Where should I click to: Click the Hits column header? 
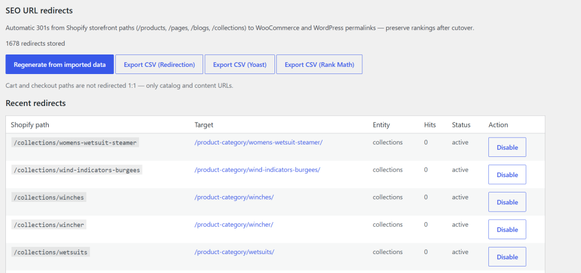coord(430,125)
